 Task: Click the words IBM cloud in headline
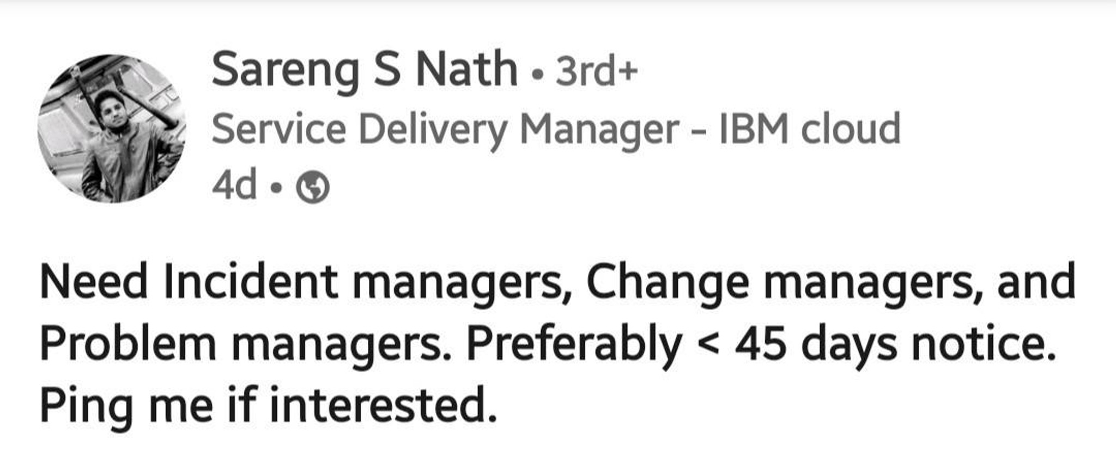coord(810,128)
